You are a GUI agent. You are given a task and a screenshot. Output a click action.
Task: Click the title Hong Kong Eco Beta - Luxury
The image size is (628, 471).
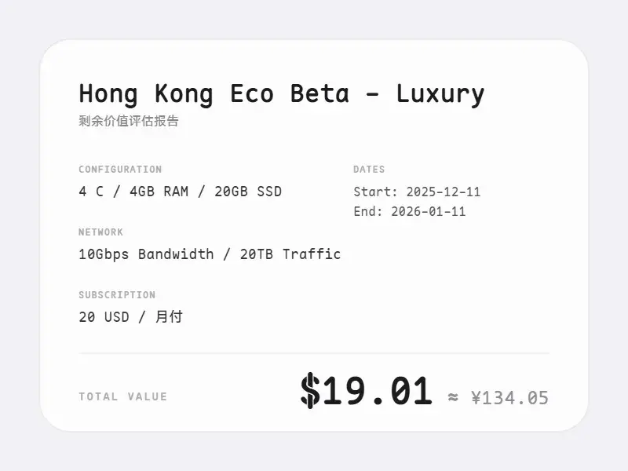point(281,94)
